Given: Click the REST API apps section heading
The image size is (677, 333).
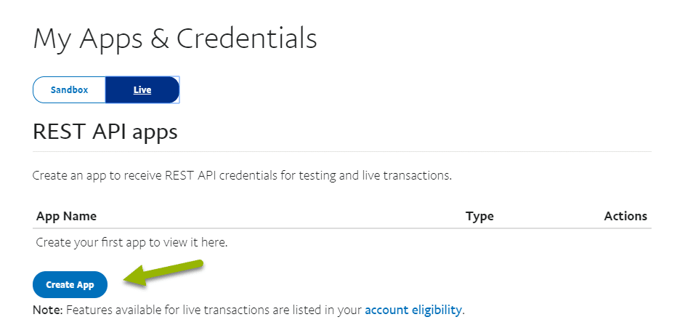Looking at the screenshot, I should (x=105, y=132).
